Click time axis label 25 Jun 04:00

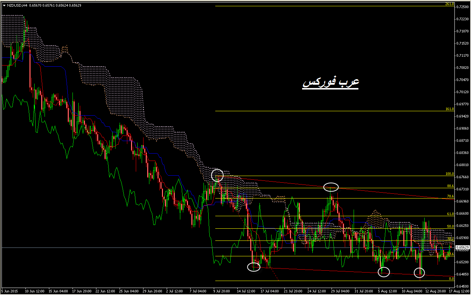click(129, 291)
